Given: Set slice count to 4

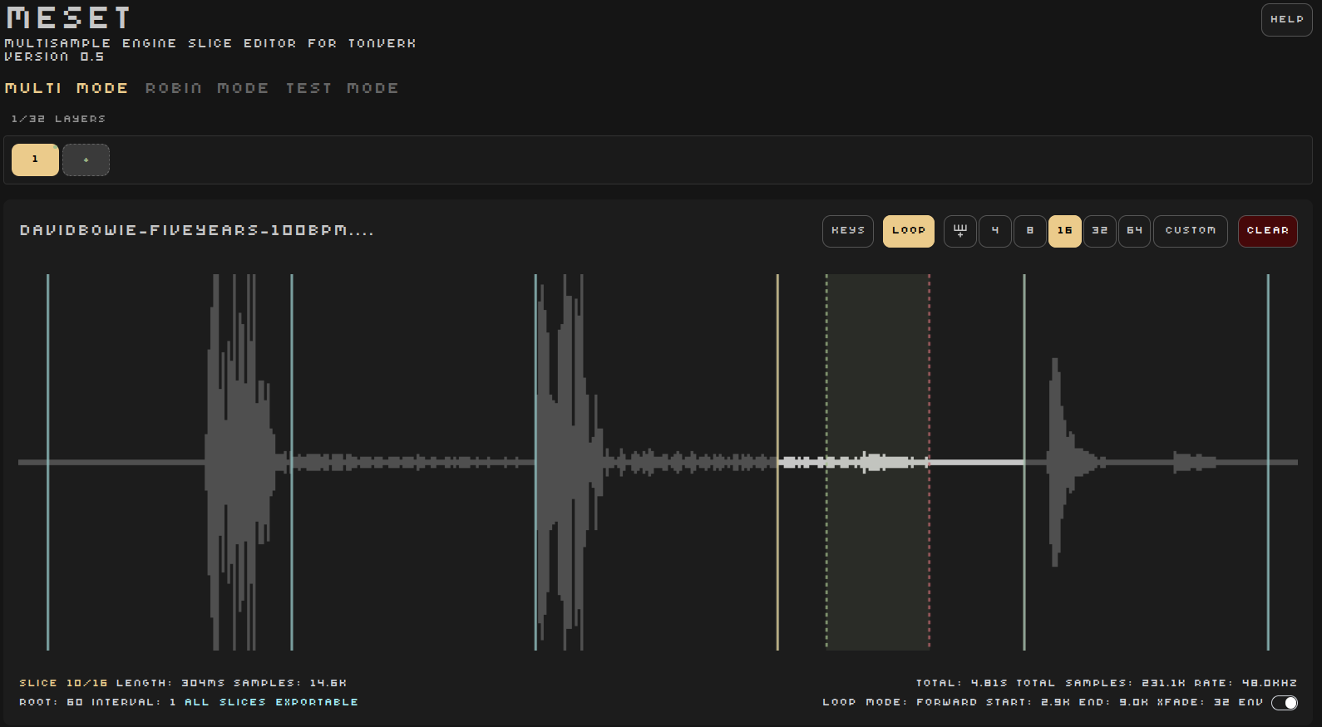Looking at the screenshot, I should pos(994,231).
